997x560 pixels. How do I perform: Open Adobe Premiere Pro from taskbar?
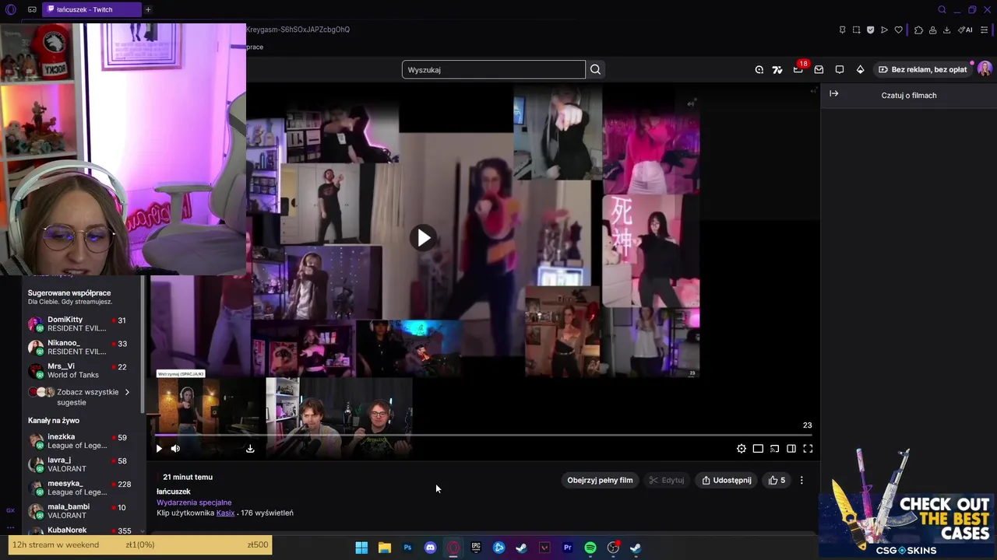pos(567,548)
